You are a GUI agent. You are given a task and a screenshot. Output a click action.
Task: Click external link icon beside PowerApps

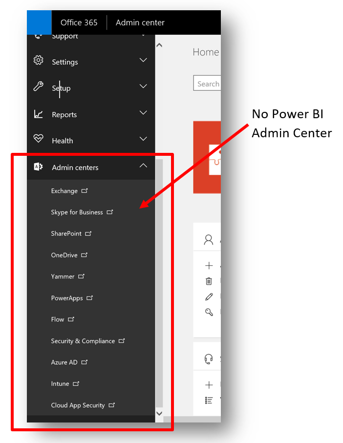click(x=90, y=298)
